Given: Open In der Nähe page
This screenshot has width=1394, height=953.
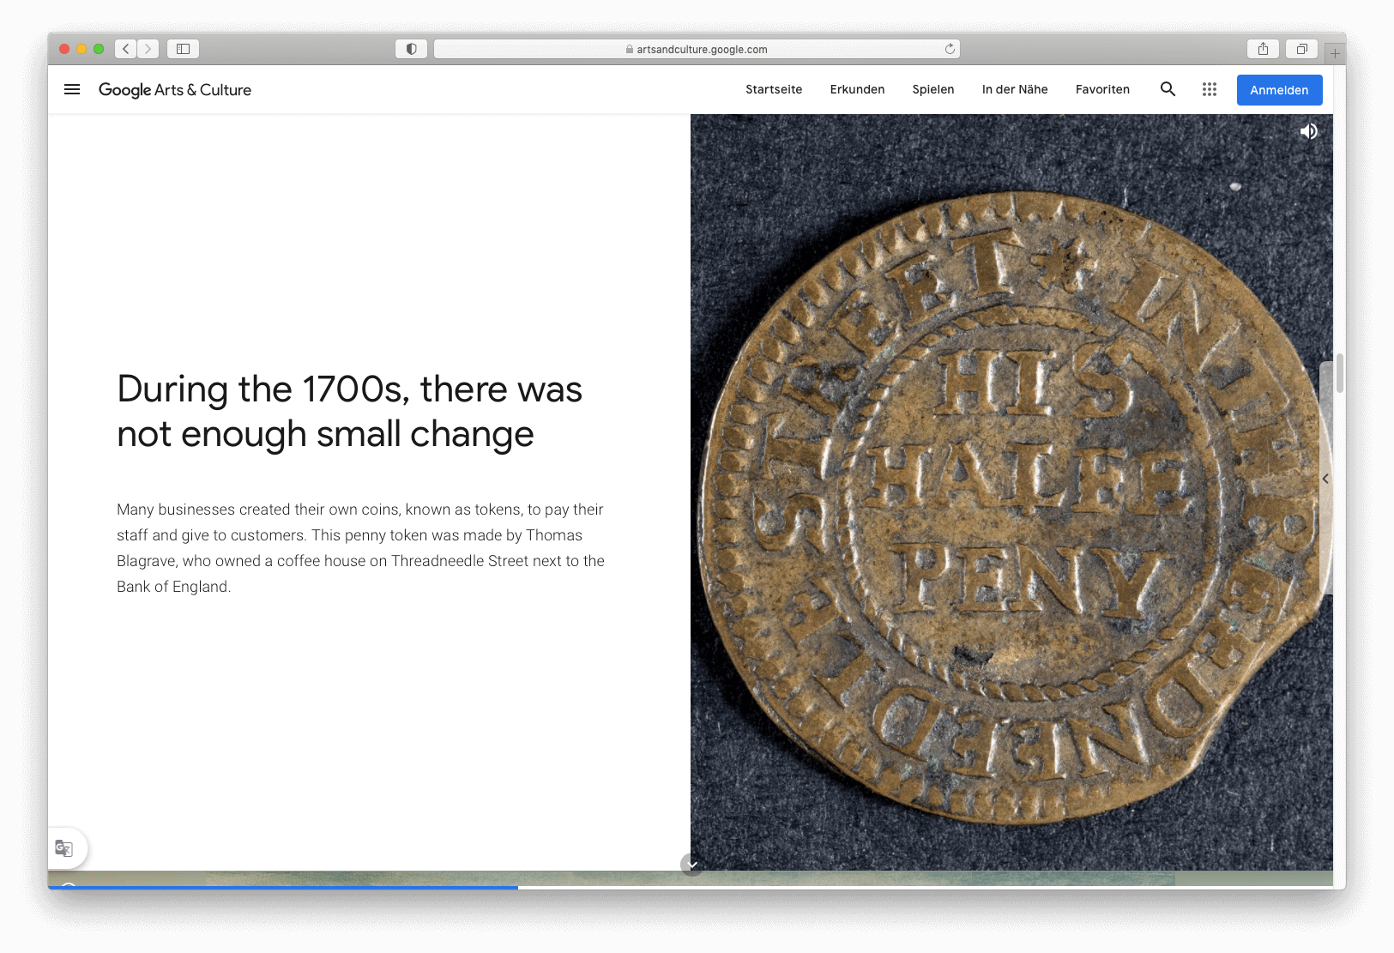Looking at the screenshot, I should (x=1015, y=89).
